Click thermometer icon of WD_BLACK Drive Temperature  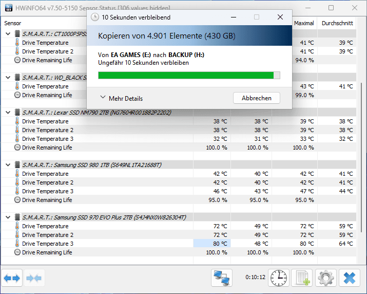click(x=17, y=86)
